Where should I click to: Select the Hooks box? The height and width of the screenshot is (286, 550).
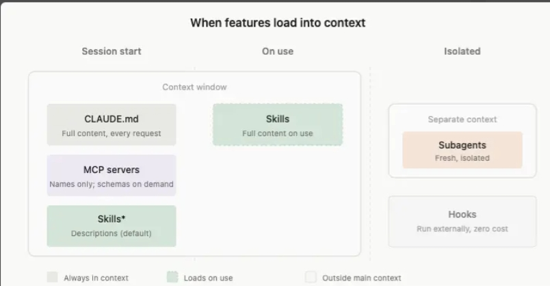tap(462, 222)
